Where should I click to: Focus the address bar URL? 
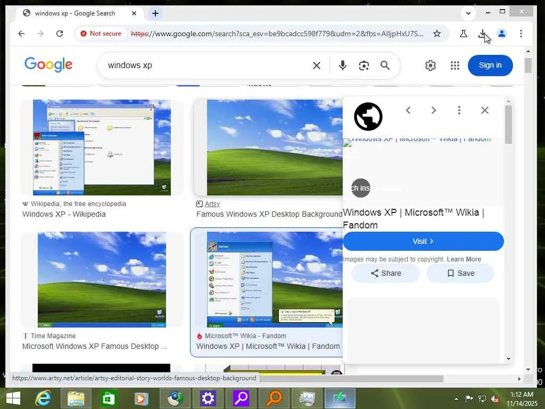point(277,34)
